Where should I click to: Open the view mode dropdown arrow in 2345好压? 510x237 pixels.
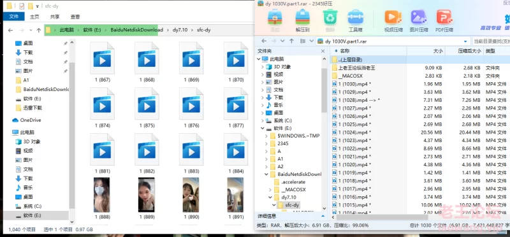(x=312, y=41)
